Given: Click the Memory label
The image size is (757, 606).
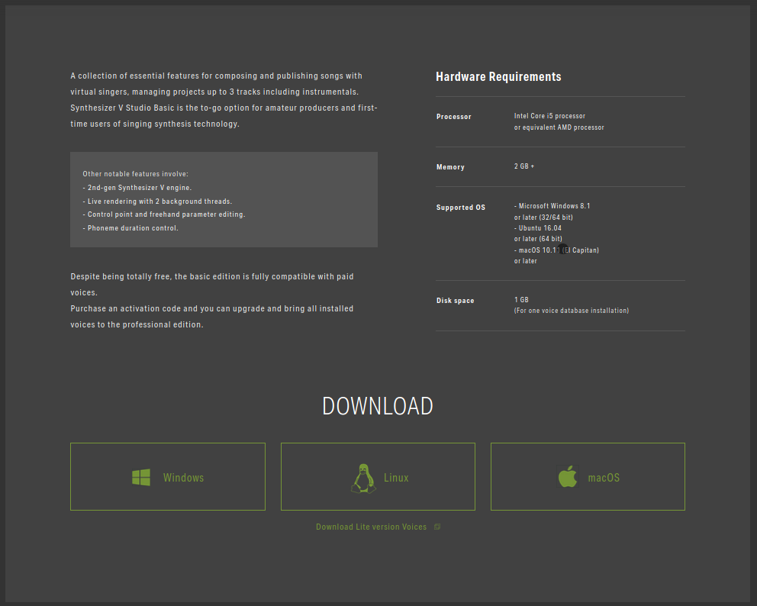Looking at the screenshot, I should tap(450, 167).
